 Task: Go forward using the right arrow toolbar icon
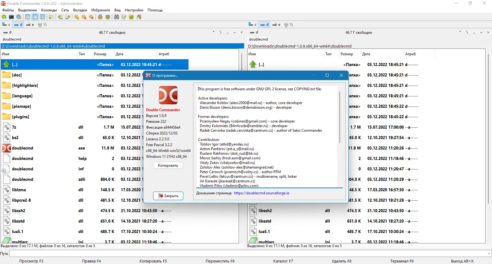pyautogui.click(x=68, y=17)
